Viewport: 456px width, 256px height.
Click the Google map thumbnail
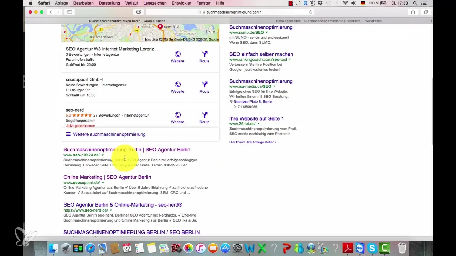[140, 33]
